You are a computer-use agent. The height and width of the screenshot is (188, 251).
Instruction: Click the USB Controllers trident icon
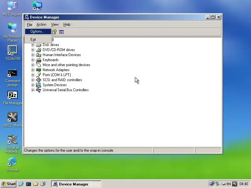(x=38, y=90)
